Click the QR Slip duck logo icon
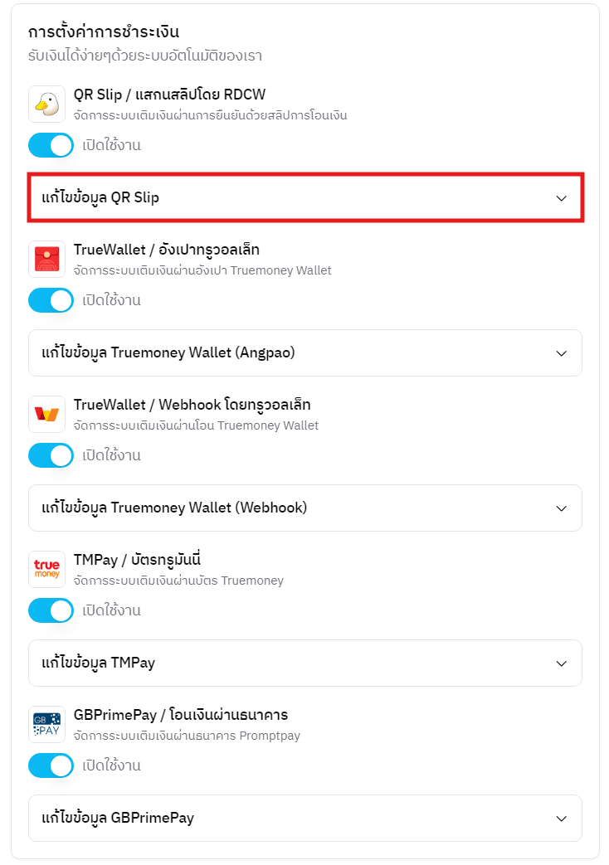 46,104
